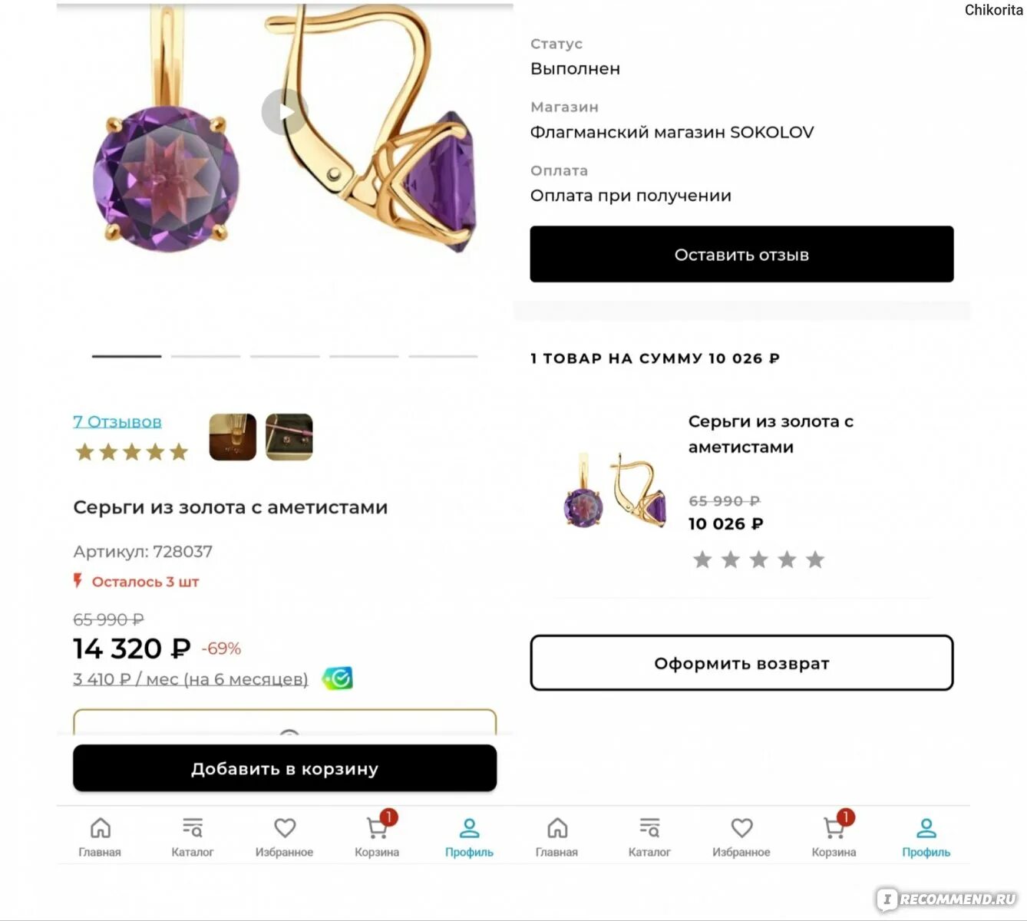Tap Главная home icon in right navigation bar
Image resolution: width=1027 pixels, height=921 pixels.
click(x=556, y=829)
